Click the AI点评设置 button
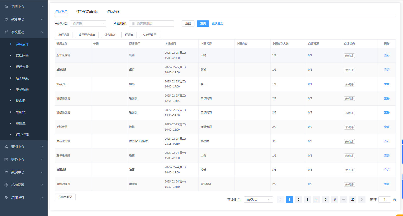 150,35
